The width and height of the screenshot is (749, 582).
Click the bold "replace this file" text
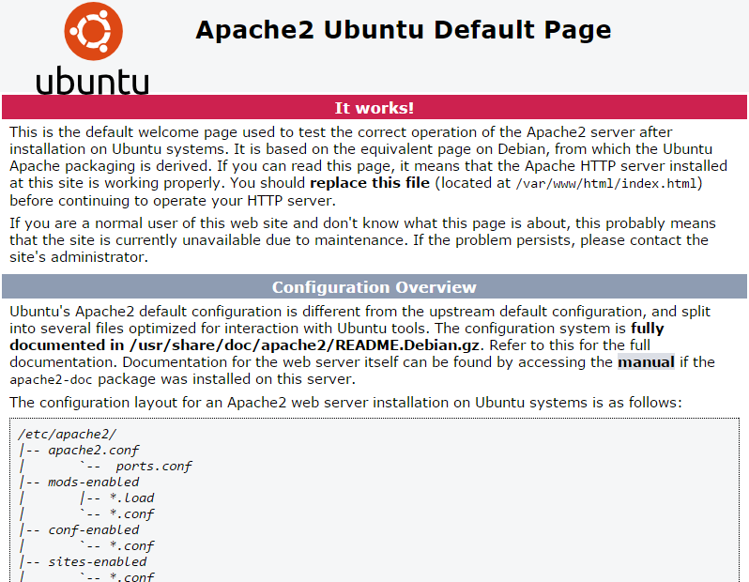pyautogui.click(x=370, y=183)
